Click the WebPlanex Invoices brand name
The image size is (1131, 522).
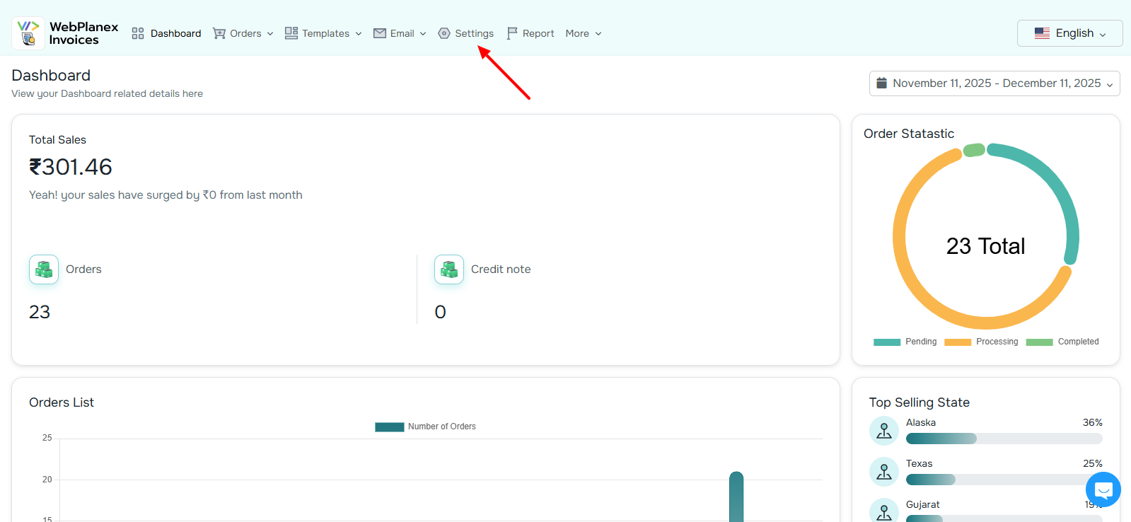click(83, 33)
